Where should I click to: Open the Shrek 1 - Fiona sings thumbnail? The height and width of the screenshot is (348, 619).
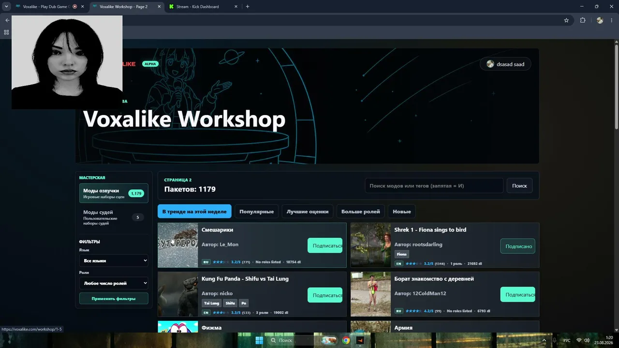coord(371,245)
